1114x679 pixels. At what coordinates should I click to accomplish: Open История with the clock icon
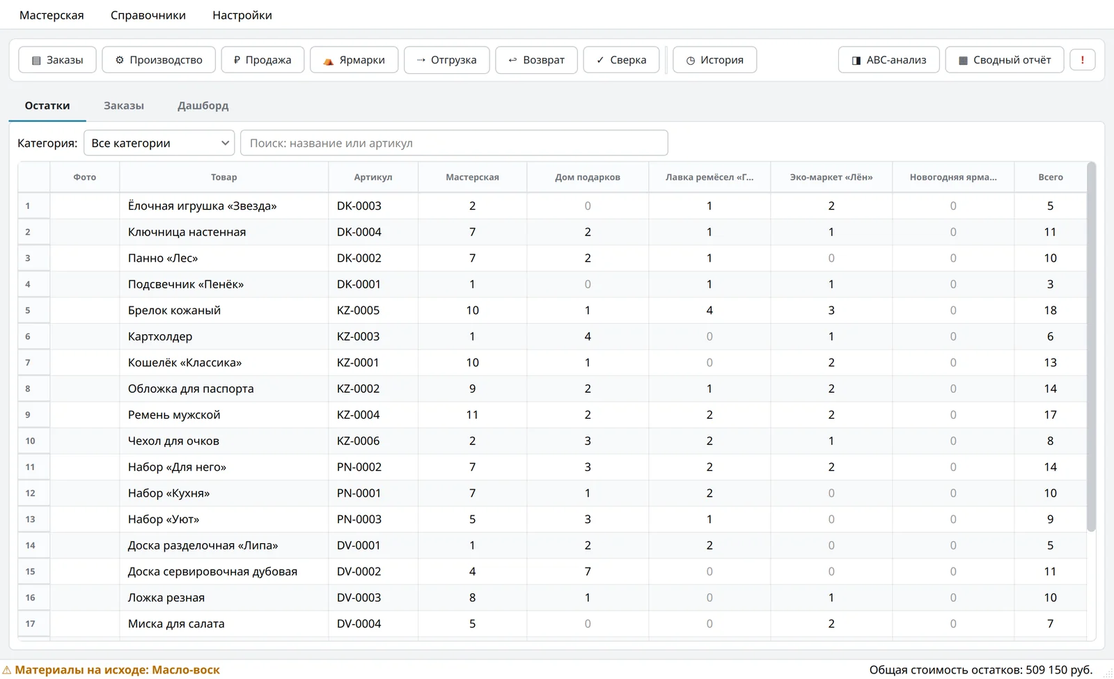714,60
